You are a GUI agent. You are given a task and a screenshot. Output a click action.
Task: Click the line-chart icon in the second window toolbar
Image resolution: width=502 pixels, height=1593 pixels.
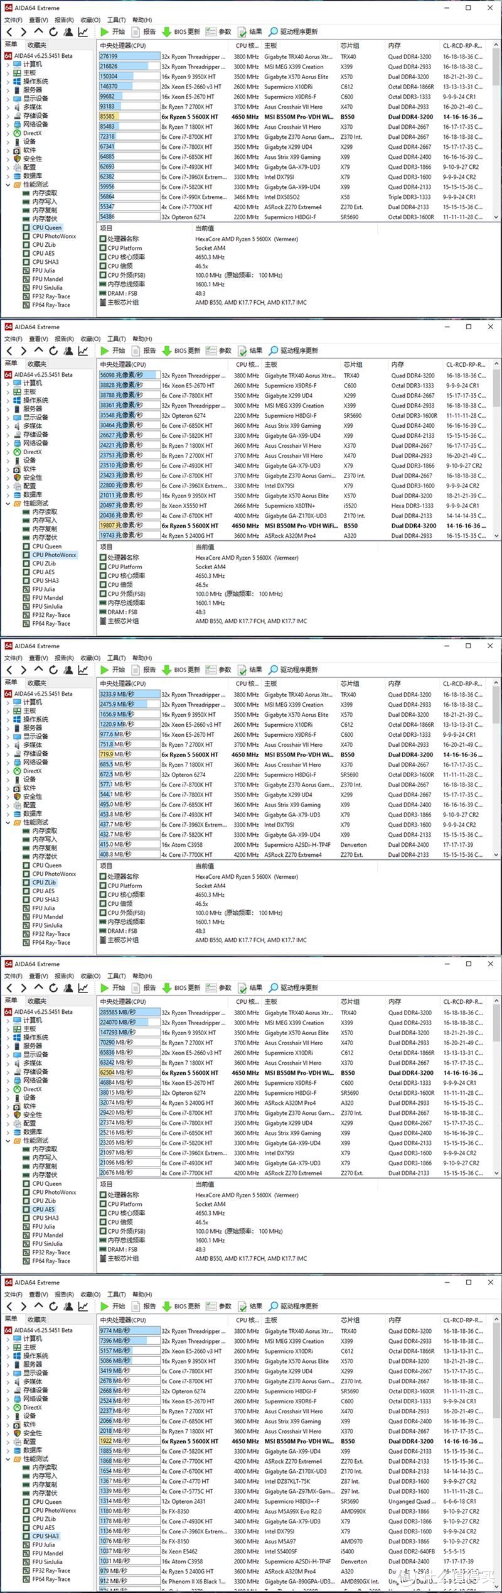tap(83, 351)
